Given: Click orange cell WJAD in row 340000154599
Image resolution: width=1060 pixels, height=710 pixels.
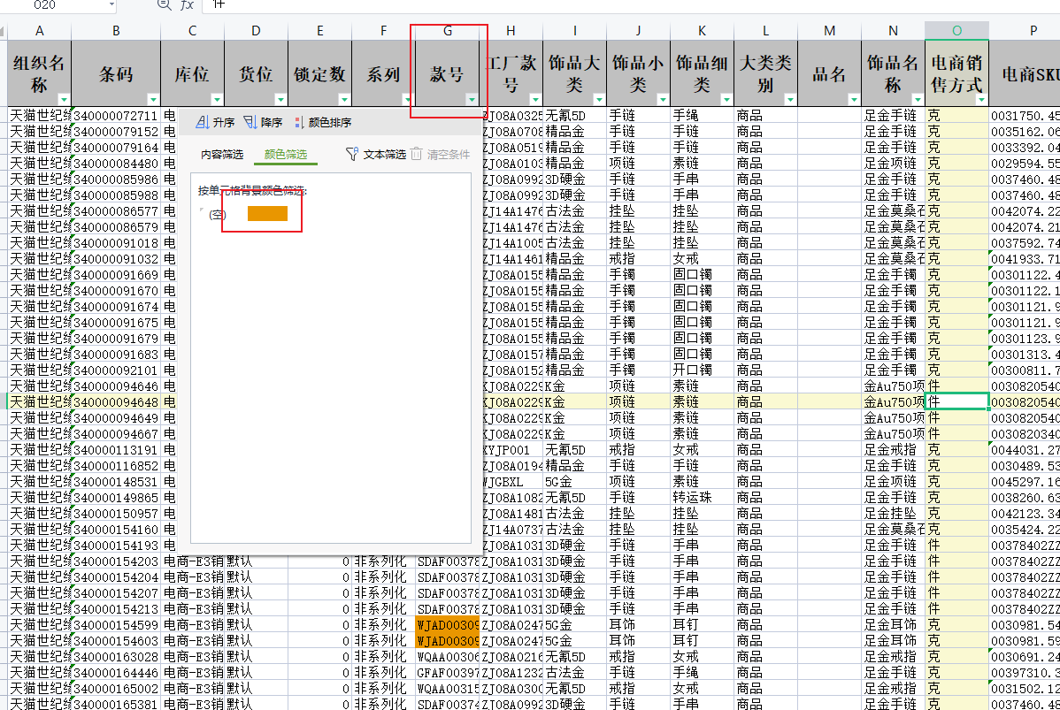Looking at the screenshot, I should pos(447,625).
